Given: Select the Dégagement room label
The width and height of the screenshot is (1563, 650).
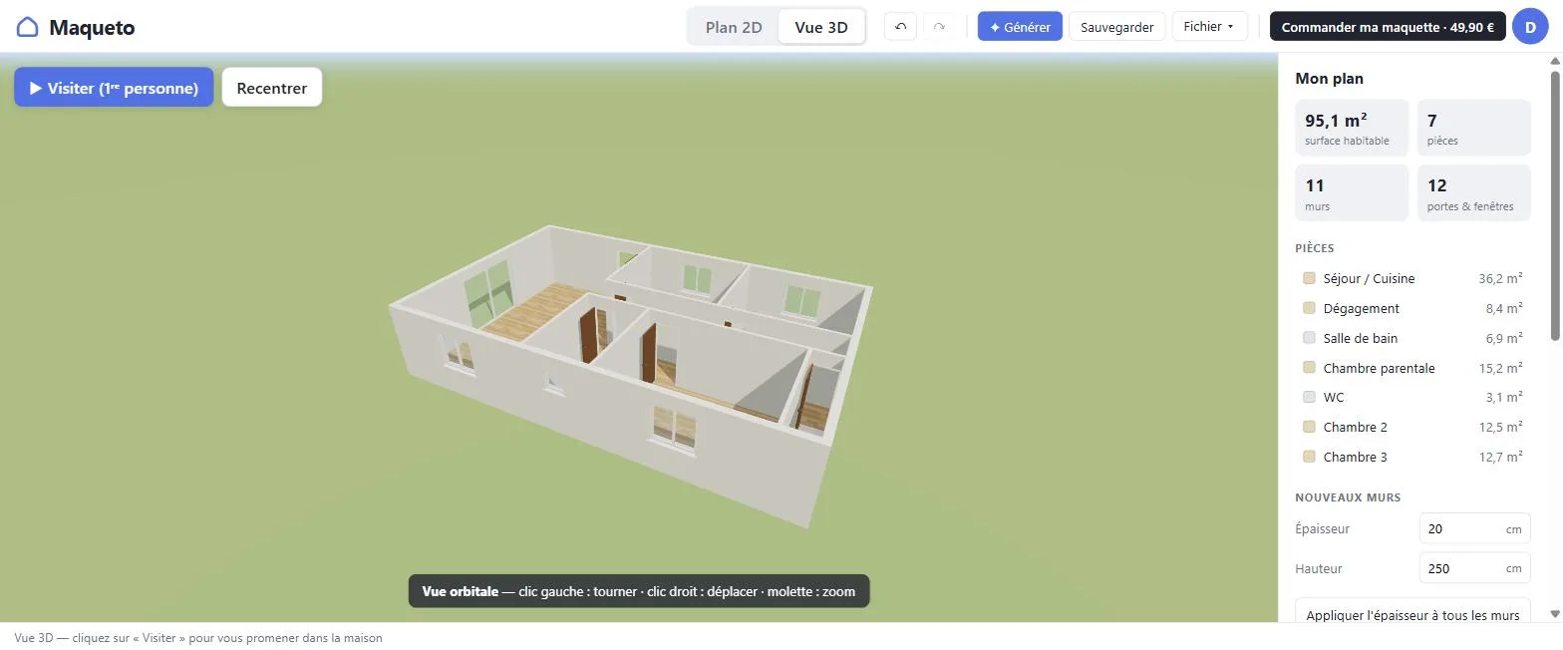Looking at the screenshot, I should tap(1362, 309).
